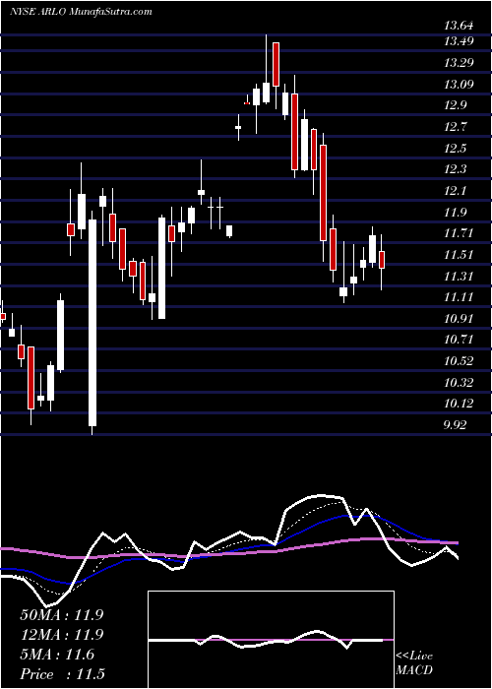Select the 12.3 price axis label
The image size is (492, 689).
pos(457,170)
